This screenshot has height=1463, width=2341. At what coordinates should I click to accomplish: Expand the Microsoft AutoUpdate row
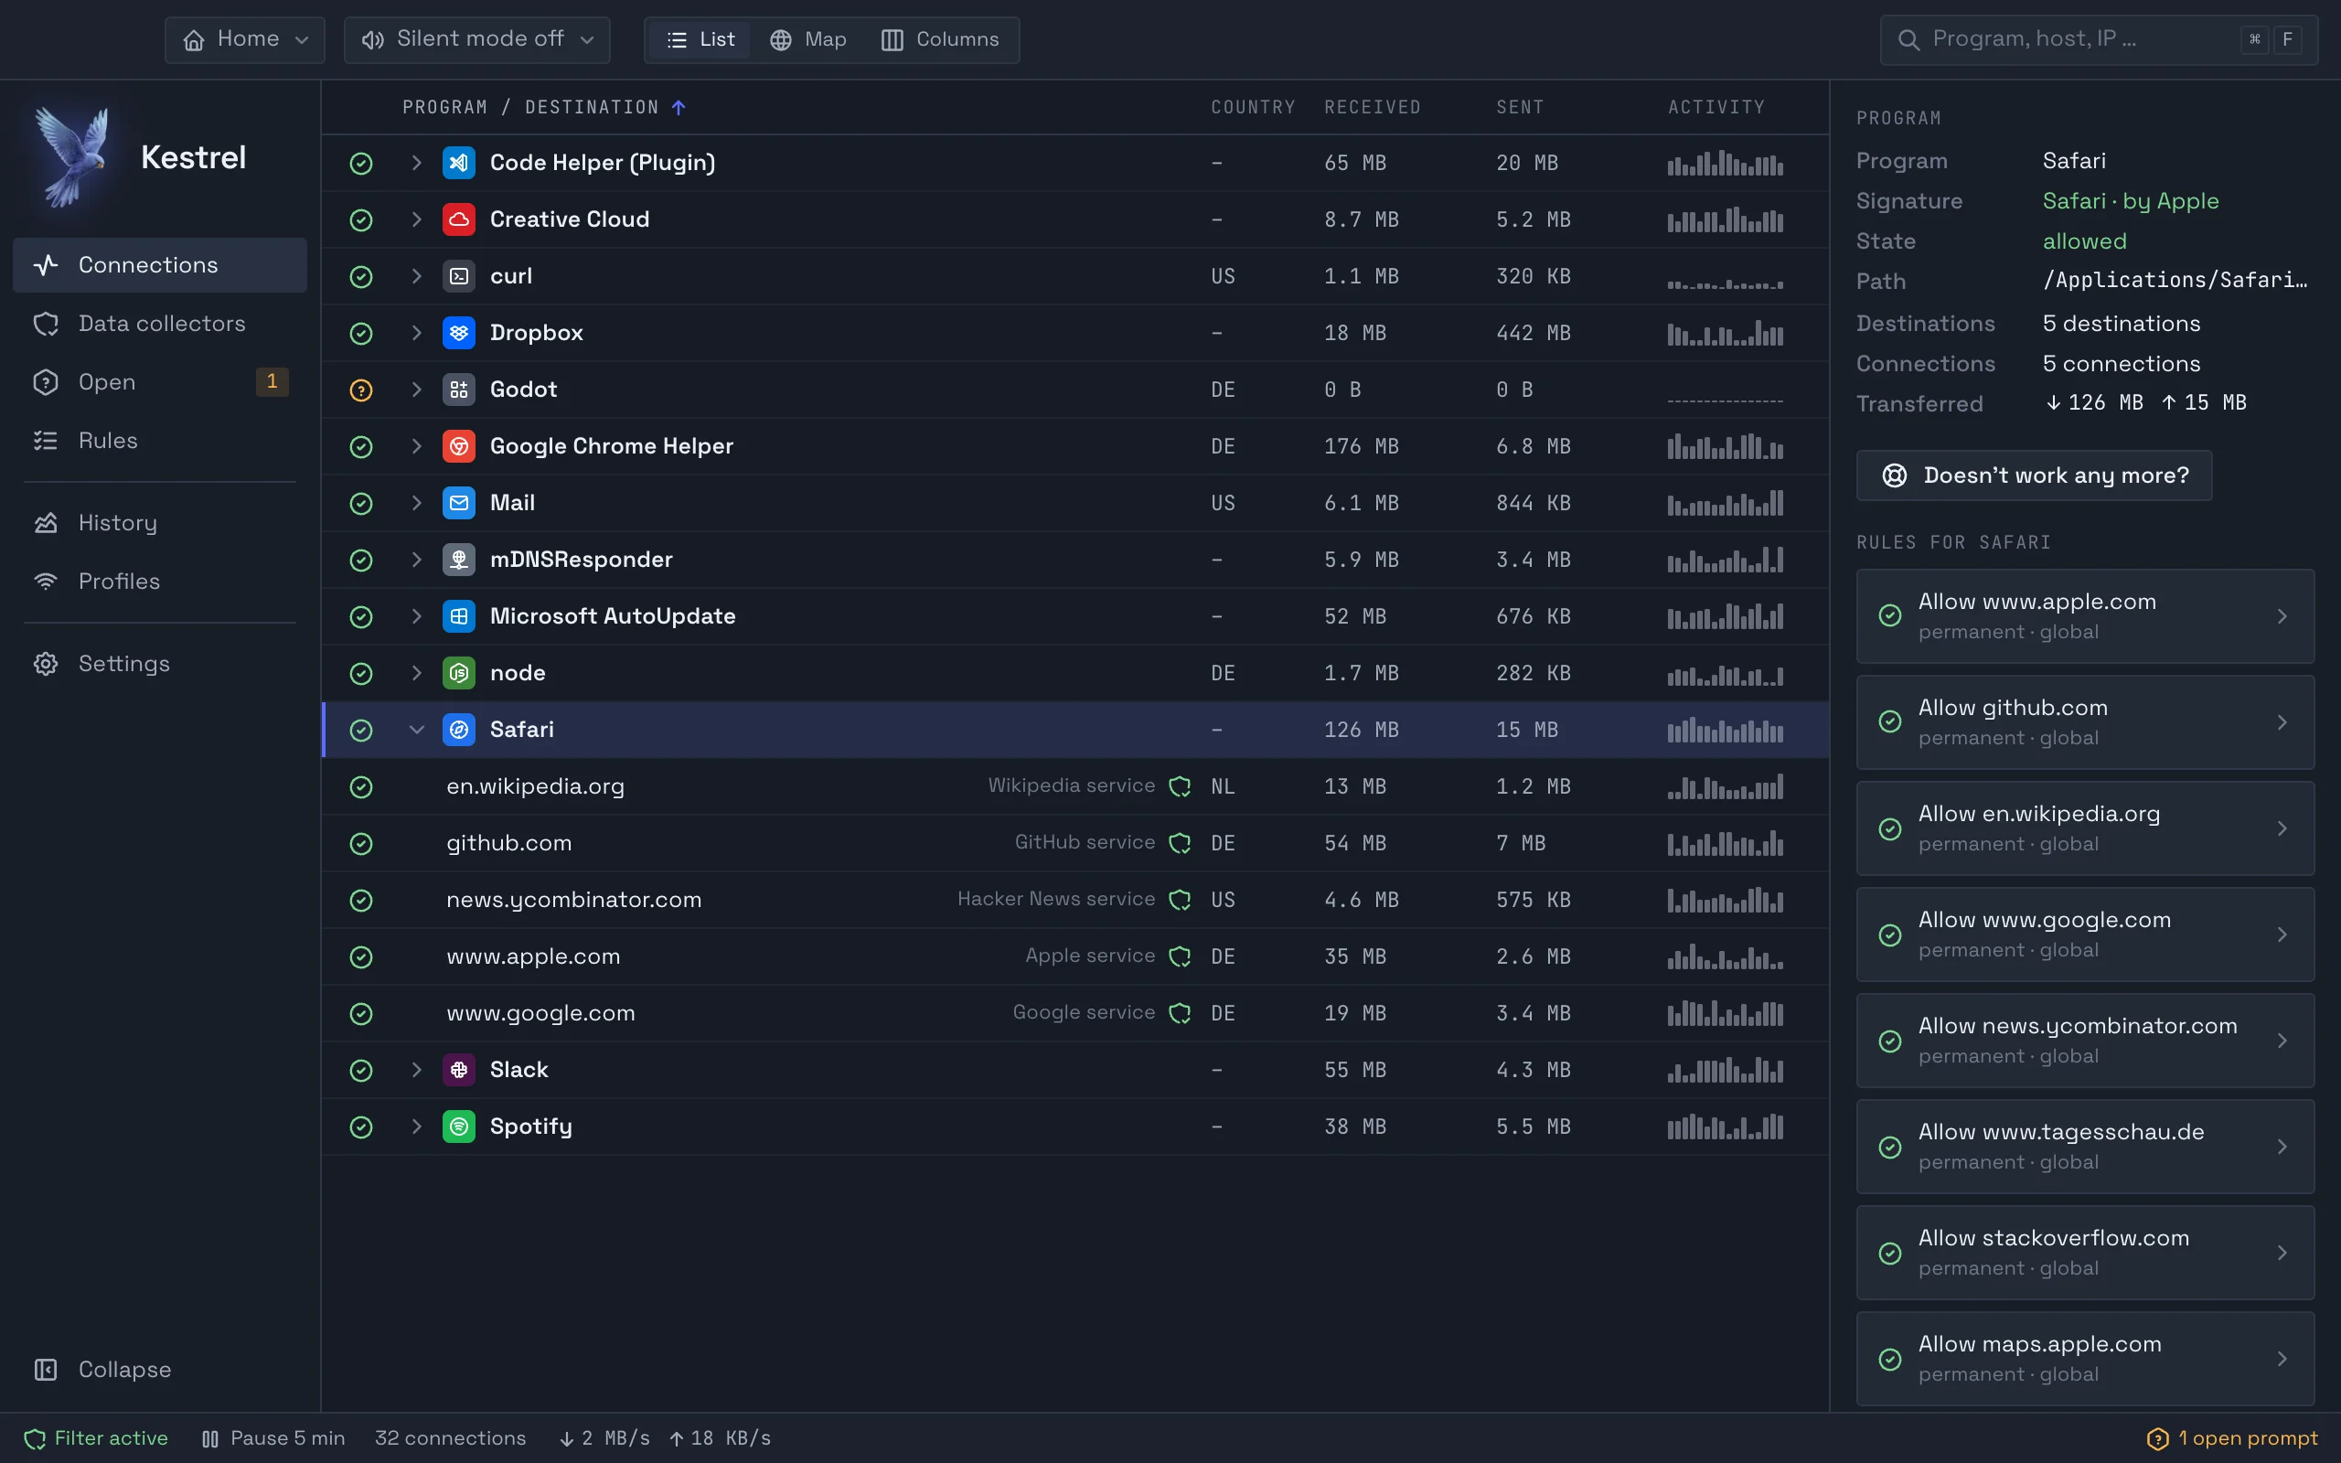pos(416,616)
